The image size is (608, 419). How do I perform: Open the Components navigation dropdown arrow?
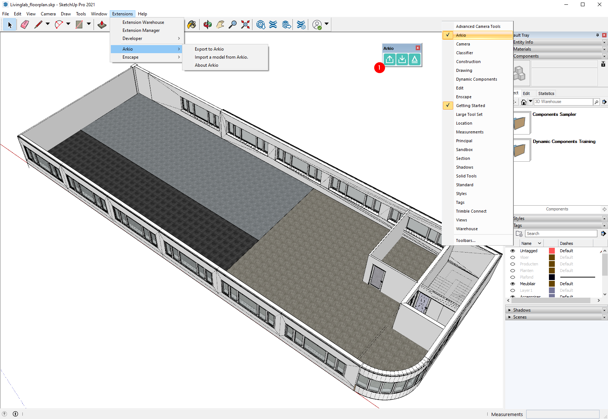coord(531,102)
